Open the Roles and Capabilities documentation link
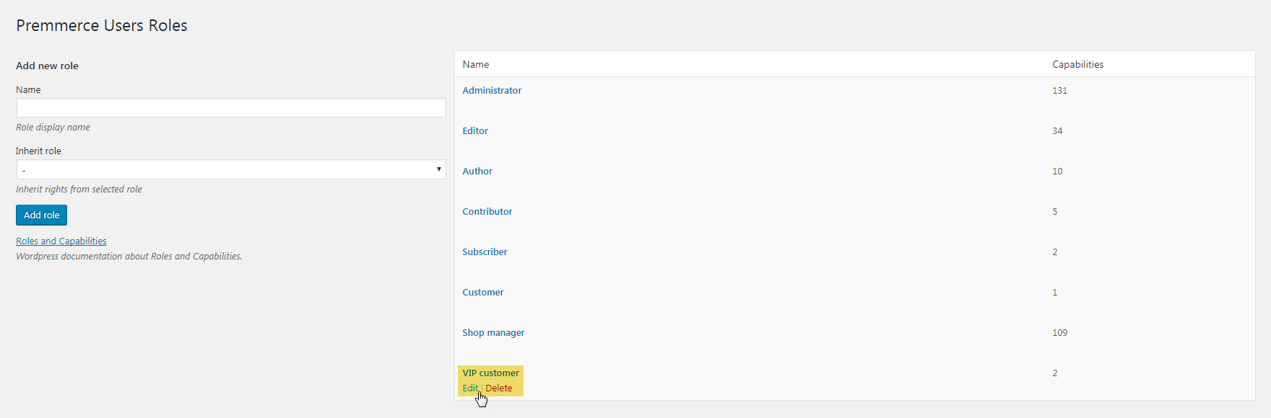The width and height of the screenshot is (1271, 418). point(61,241)
